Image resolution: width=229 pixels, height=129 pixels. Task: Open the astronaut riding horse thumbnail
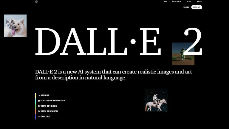tap(156, 100)
